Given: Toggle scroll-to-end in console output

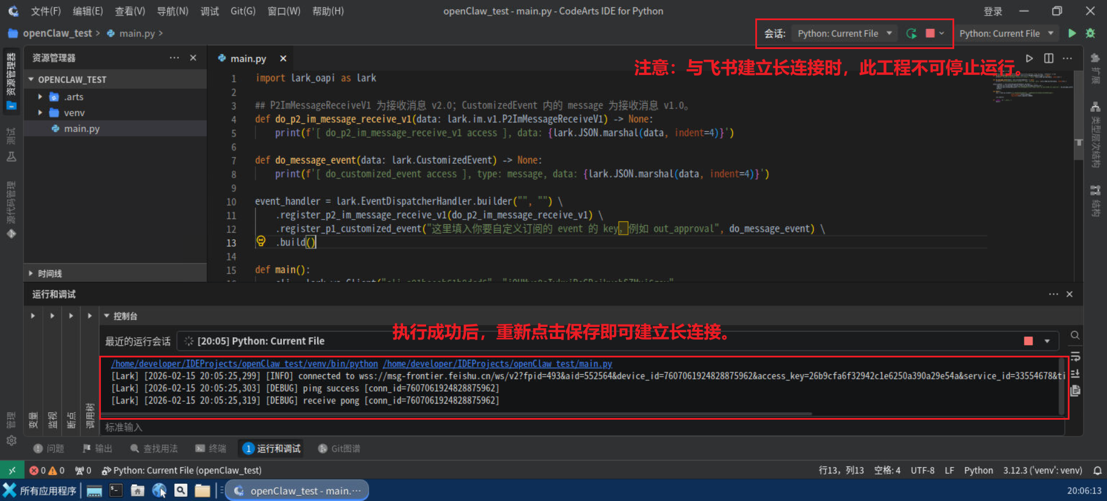Looking at the screenshot, I should coord(1075,374).
